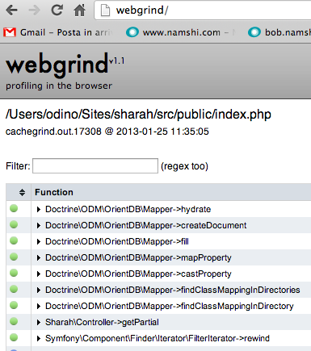311x351 pixels.
Task: Click the /Users/odino/Sites/sharah/src/public/index.php heading
Action: point(138,115)
